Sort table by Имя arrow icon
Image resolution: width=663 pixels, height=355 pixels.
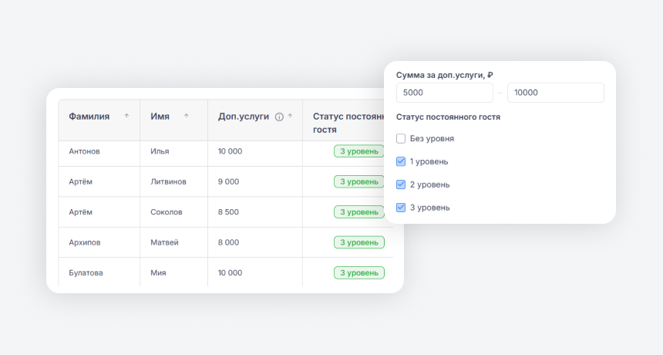coord(186,117)
